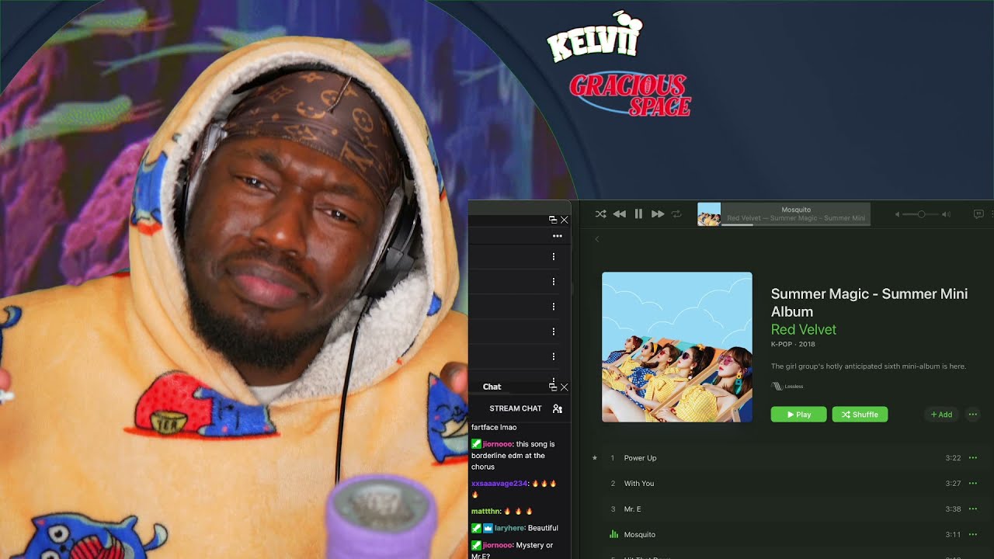994x559 pixels.
Task: Open more options for Mosquito row
Action: (x=972, y=535)
